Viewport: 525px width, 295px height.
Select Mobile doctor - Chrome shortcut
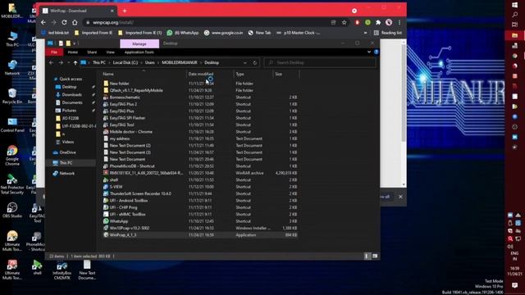click(200, 132)
